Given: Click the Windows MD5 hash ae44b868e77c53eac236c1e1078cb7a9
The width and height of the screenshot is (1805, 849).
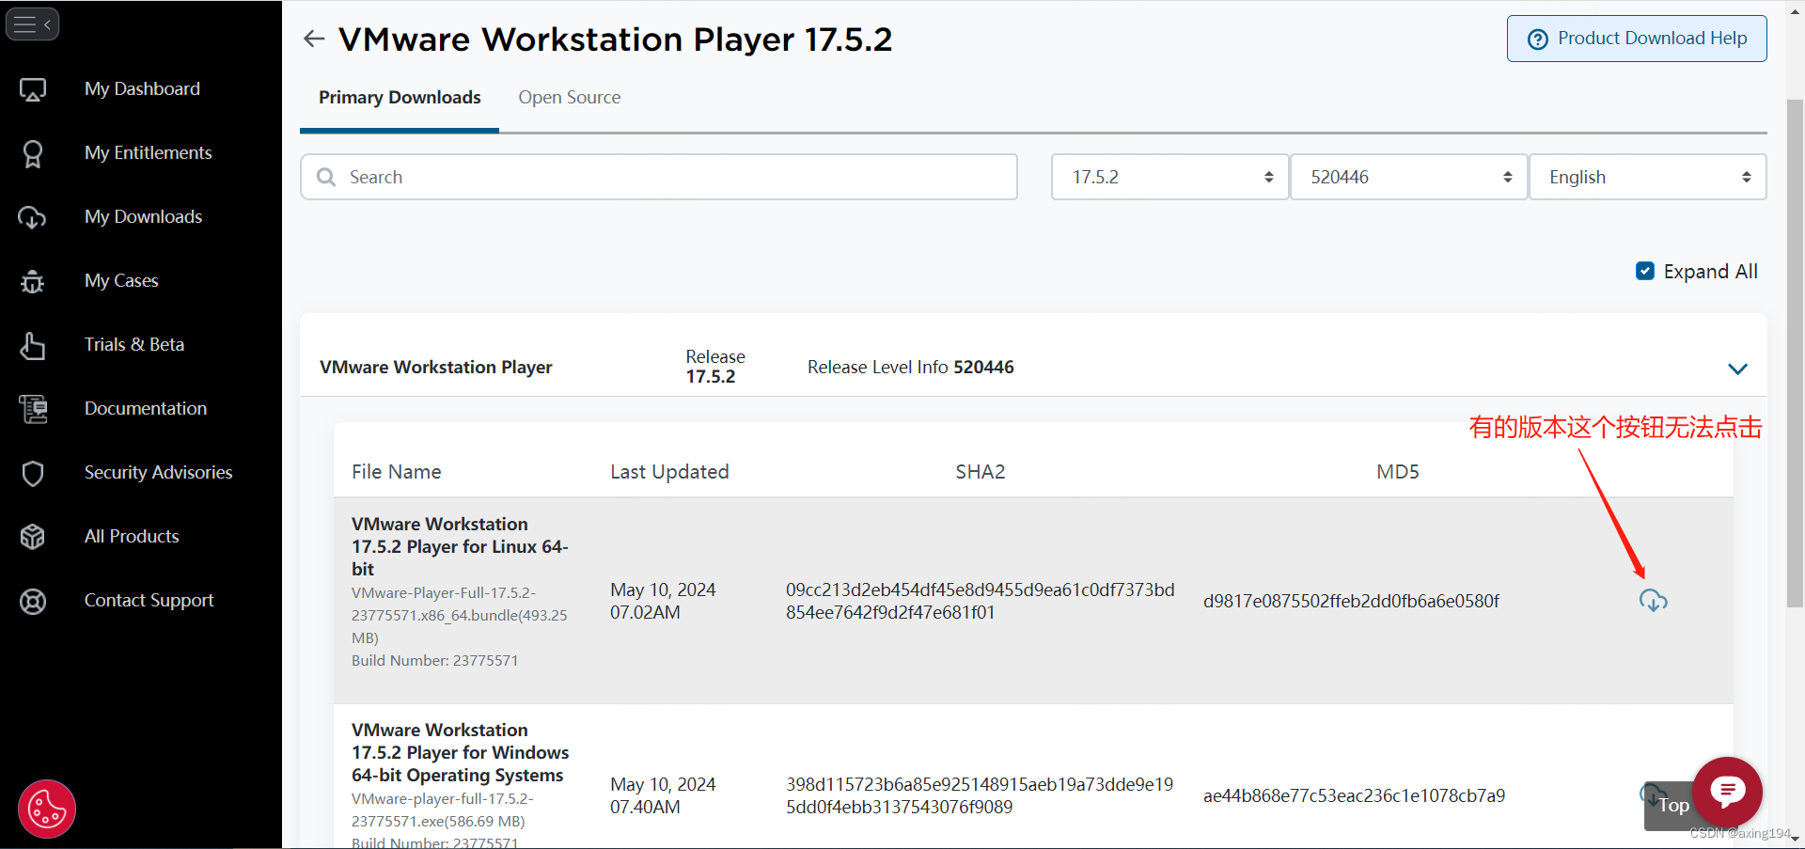Looking at the screenshot, I should (1354, 795).
